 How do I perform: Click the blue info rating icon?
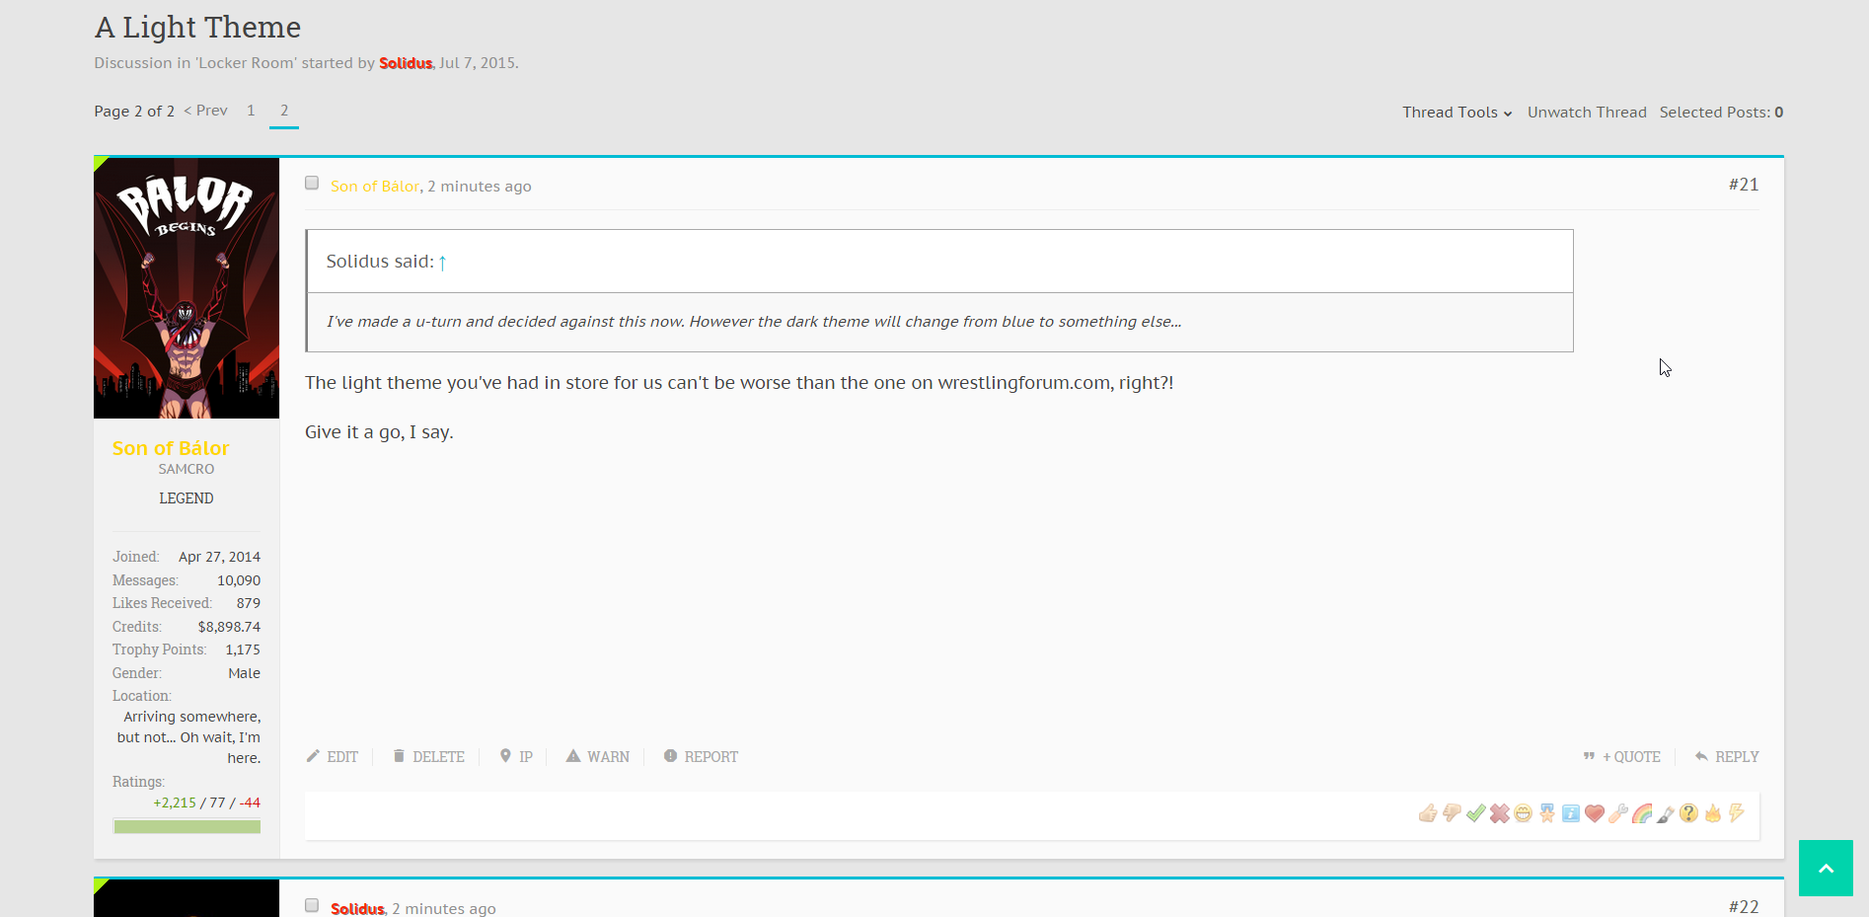point(1571,813)
